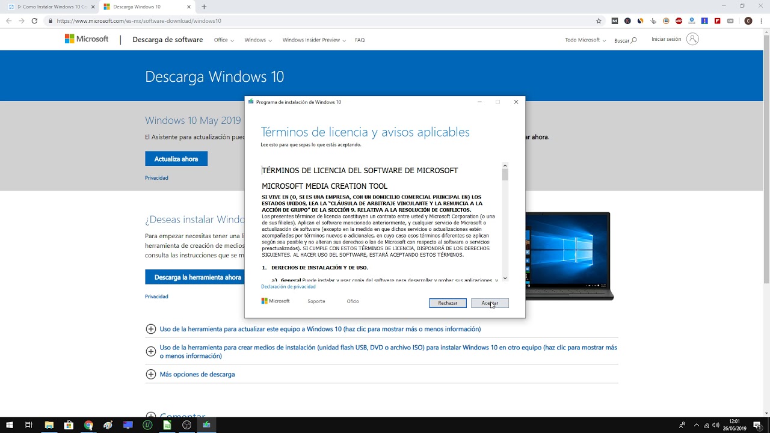Click the license text scrollbar down arrow
The height and width of the screenshot is (433, 770).
505,278
